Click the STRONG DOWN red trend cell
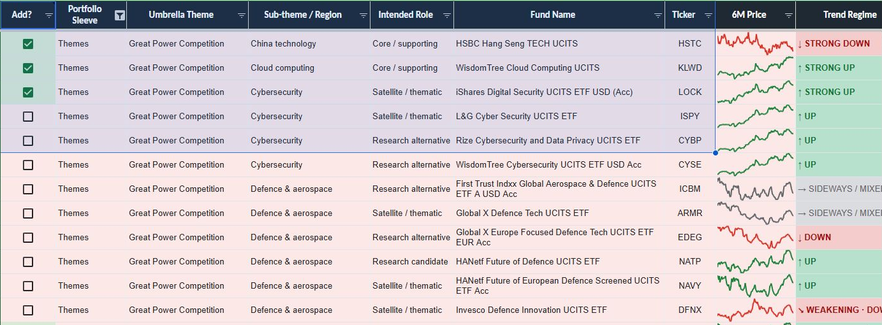Viewport: 882px width, 325px height. (839, 44)
